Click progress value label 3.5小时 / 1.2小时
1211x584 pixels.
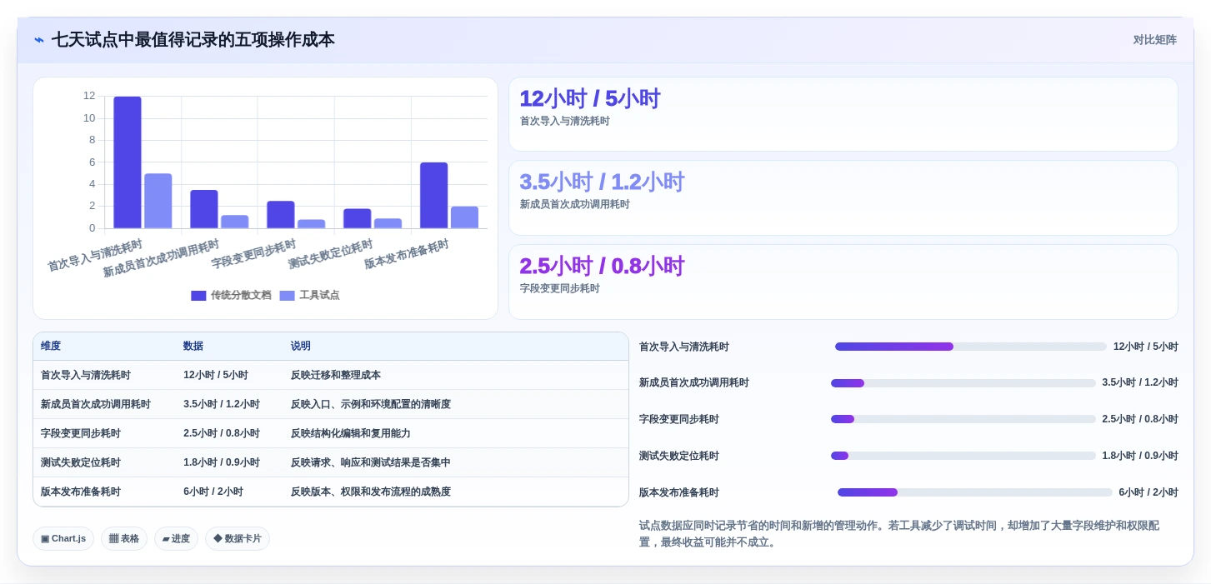tap(1140, 383)
